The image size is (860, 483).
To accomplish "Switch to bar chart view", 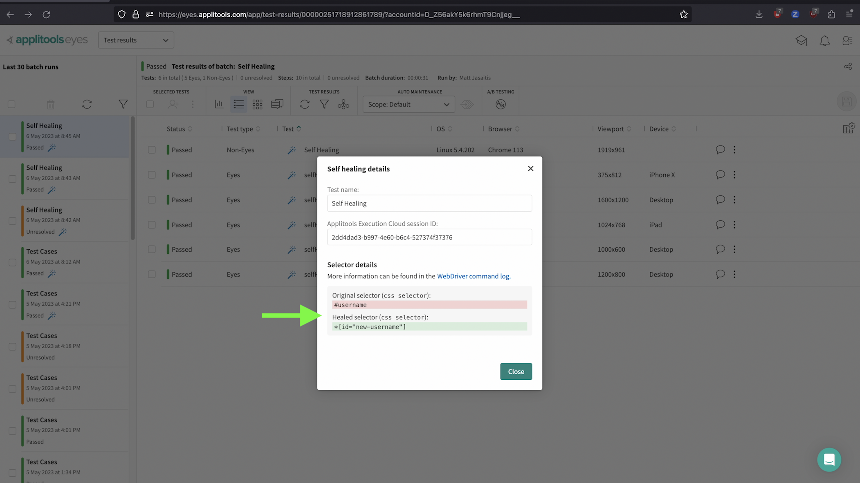I will click(219, 104).
